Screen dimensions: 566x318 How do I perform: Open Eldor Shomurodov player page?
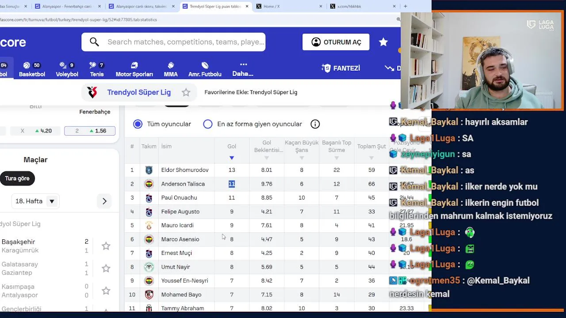(x=185, y=170)
